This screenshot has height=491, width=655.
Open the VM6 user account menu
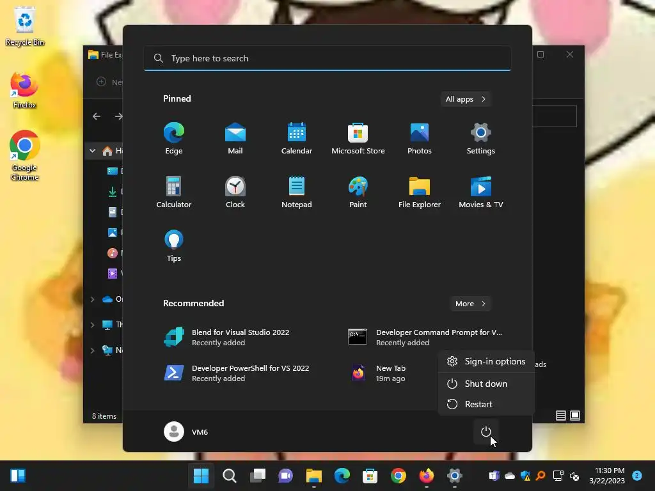pyautogui.click(x=186, y=432)
